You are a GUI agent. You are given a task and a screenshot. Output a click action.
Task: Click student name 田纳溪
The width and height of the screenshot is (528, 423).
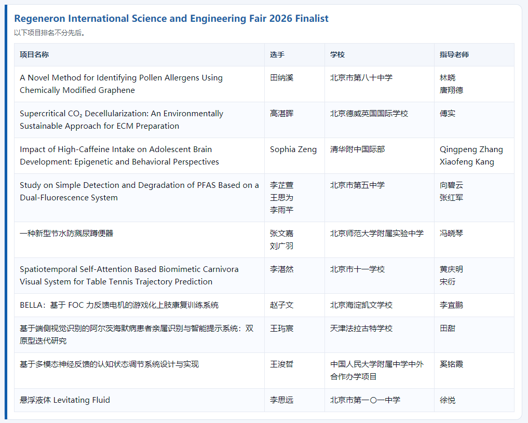pyautogui.click(x=281, y=78)
